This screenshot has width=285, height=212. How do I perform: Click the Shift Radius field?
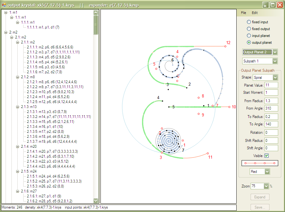(x=271, y=141)
